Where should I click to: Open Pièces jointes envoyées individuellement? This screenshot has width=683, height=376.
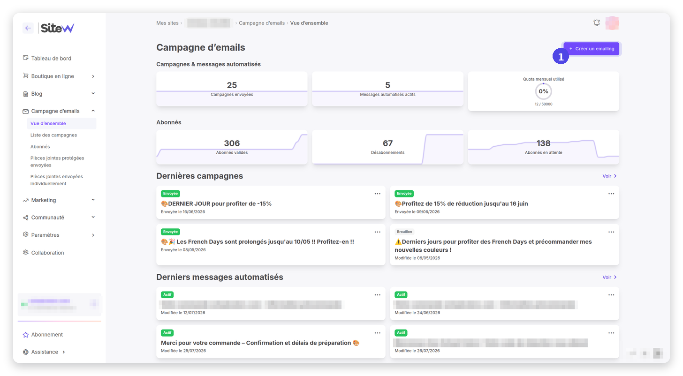coord(57,180)
